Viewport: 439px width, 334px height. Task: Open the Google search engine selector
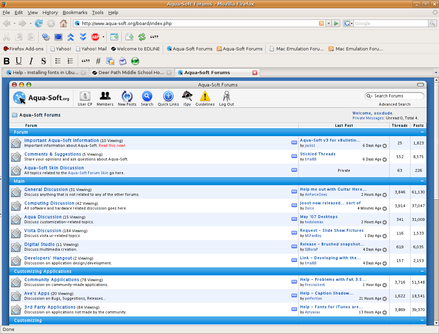point(348,23)
